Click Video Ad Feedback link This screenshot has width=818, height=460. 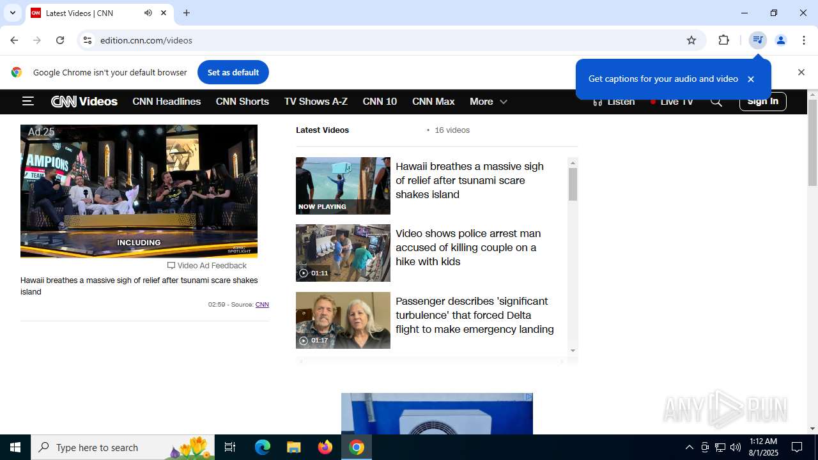tap(207, 266)
